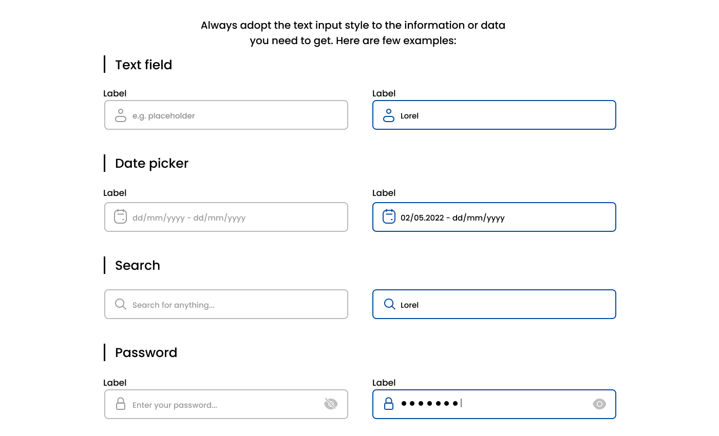This screenshot has height=436, width=719.
Task: Select the 'Search' section heading
Action: pos(137,266)
